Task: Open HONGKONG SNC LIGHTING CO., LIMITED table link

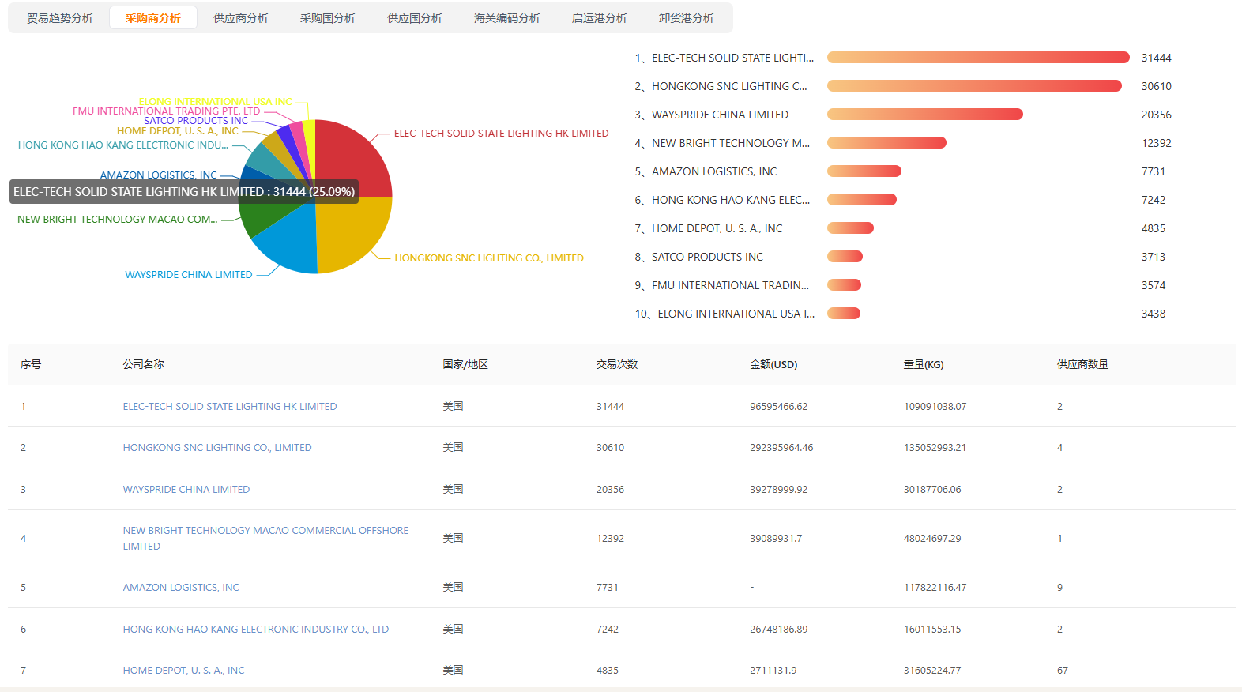Action: [217, 448]
